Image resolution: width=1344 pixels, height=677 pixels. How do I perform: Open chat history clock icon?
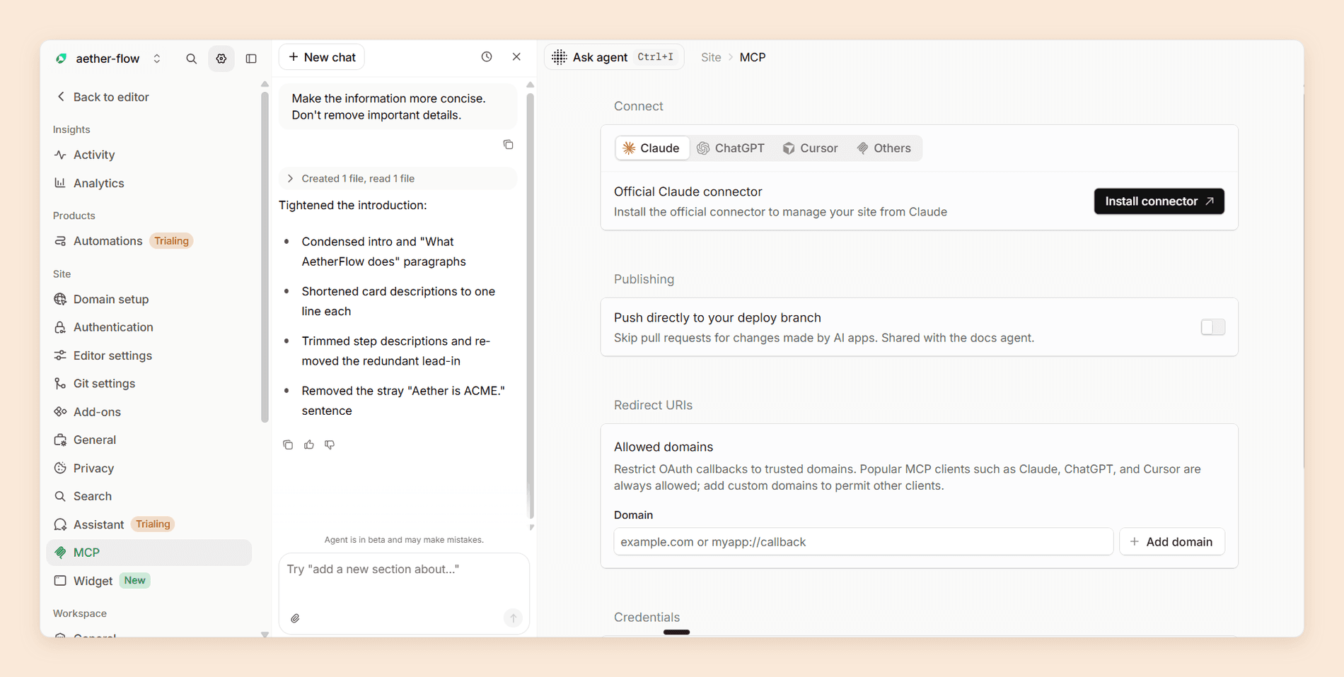(x=487, y=57)
